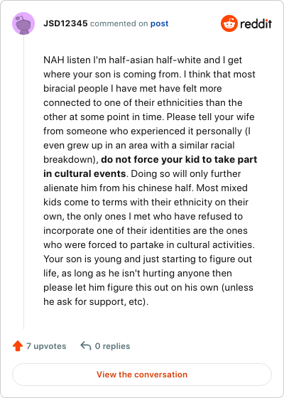Screen dimensions: 284x398
Task: Click the vertical thread line beside comment
Action: [24, 181]
